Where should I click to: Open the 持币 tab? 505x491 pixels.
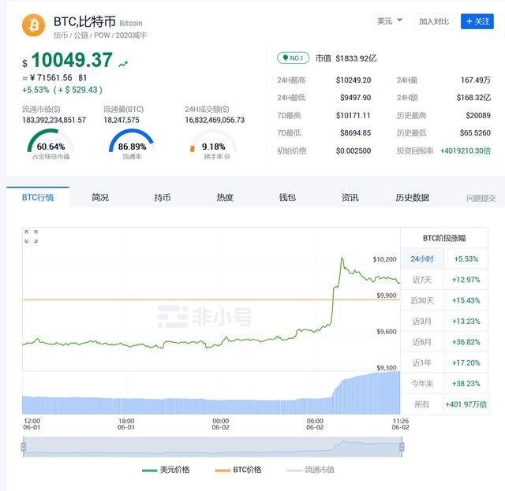[163, 197]
